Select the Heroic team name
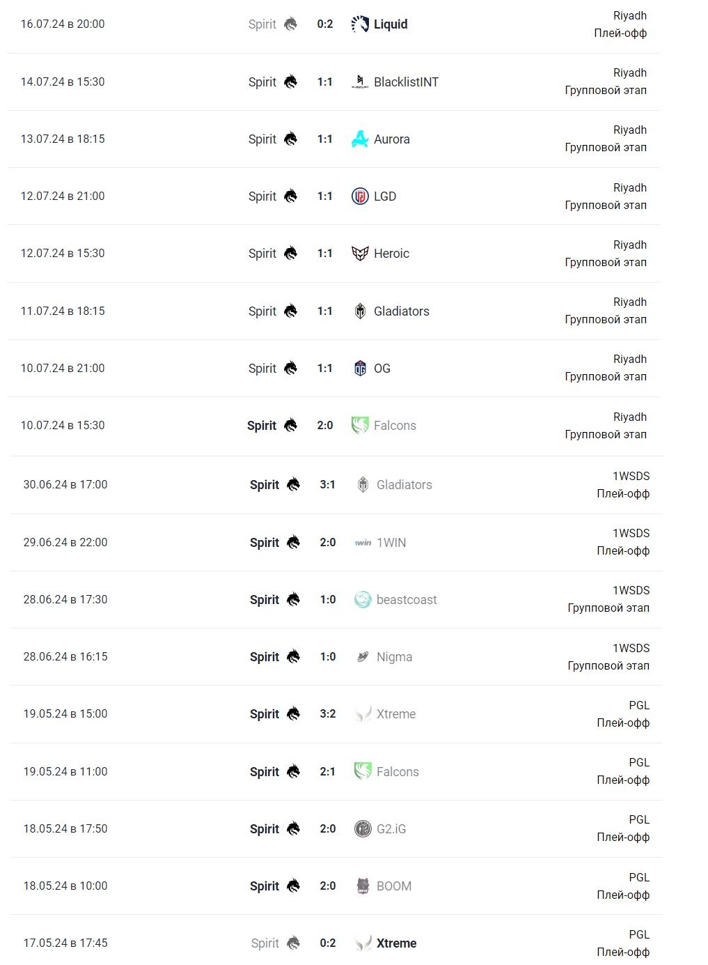Viewport: 708px width, 965px height. [x=391, y=254]
